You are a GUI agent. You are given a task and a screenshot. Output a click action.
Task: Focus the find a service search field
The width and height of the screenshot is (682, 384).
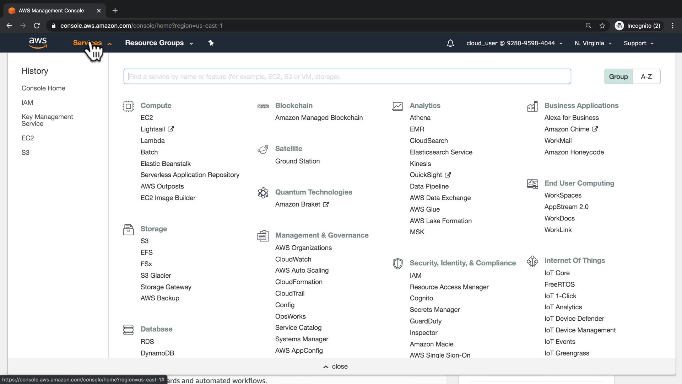tap(347, 76)
